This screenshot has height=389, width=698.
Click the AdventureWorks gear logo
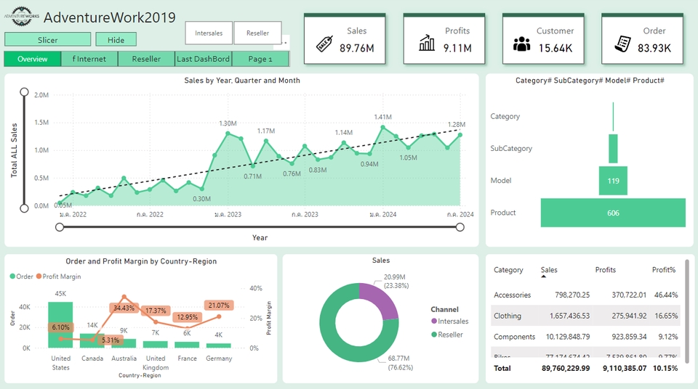coord(22,16)
